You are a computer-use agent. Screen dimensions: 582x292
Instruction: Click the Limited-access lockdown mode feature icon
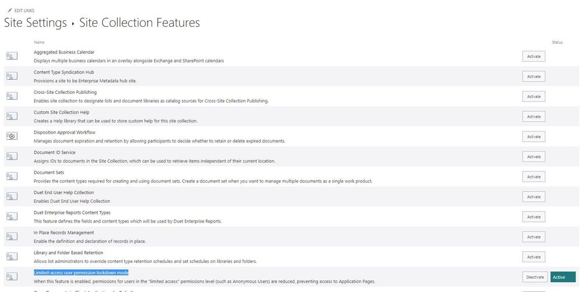[12, 277]
